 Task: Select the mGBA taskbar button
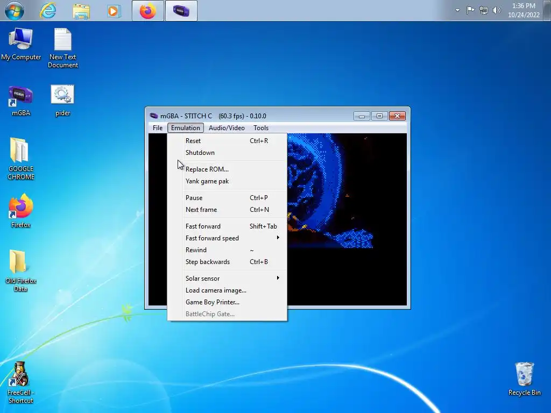181,11
